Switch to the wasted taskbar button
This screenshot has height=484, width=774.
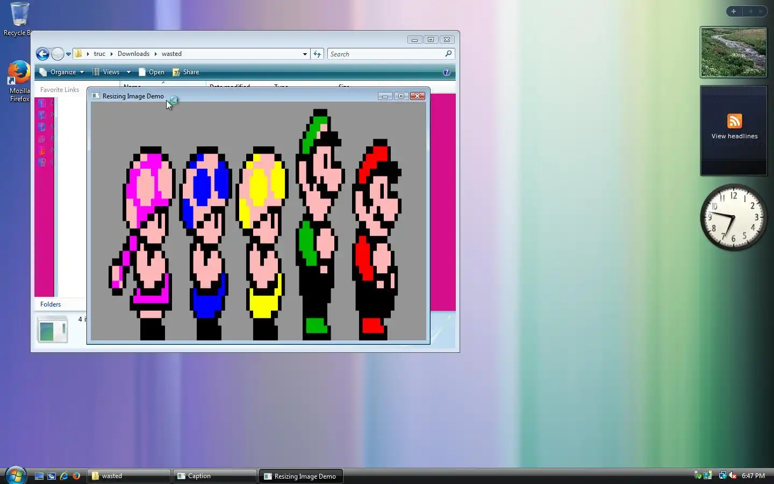pyautogui.click(x=128, y=476)
